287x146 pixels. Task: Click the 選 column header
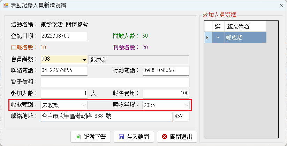(x=218, y=27)
